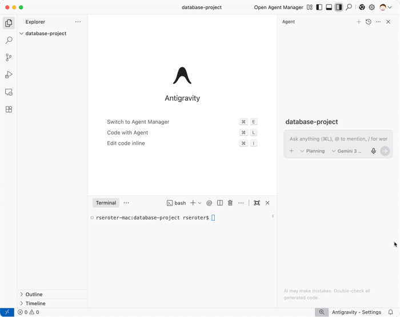This screenshot has height=317, width=400.
Task: Click the microphone voice input icon
Action: pos(374,151)
